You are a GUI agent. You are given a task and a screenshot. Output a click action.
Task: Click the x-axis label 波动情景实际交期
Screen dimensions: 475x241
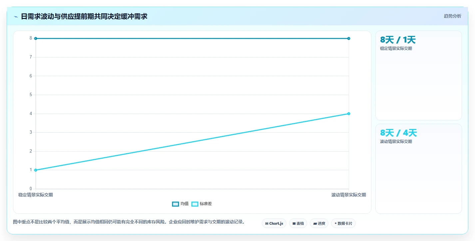tap(349, 195)
